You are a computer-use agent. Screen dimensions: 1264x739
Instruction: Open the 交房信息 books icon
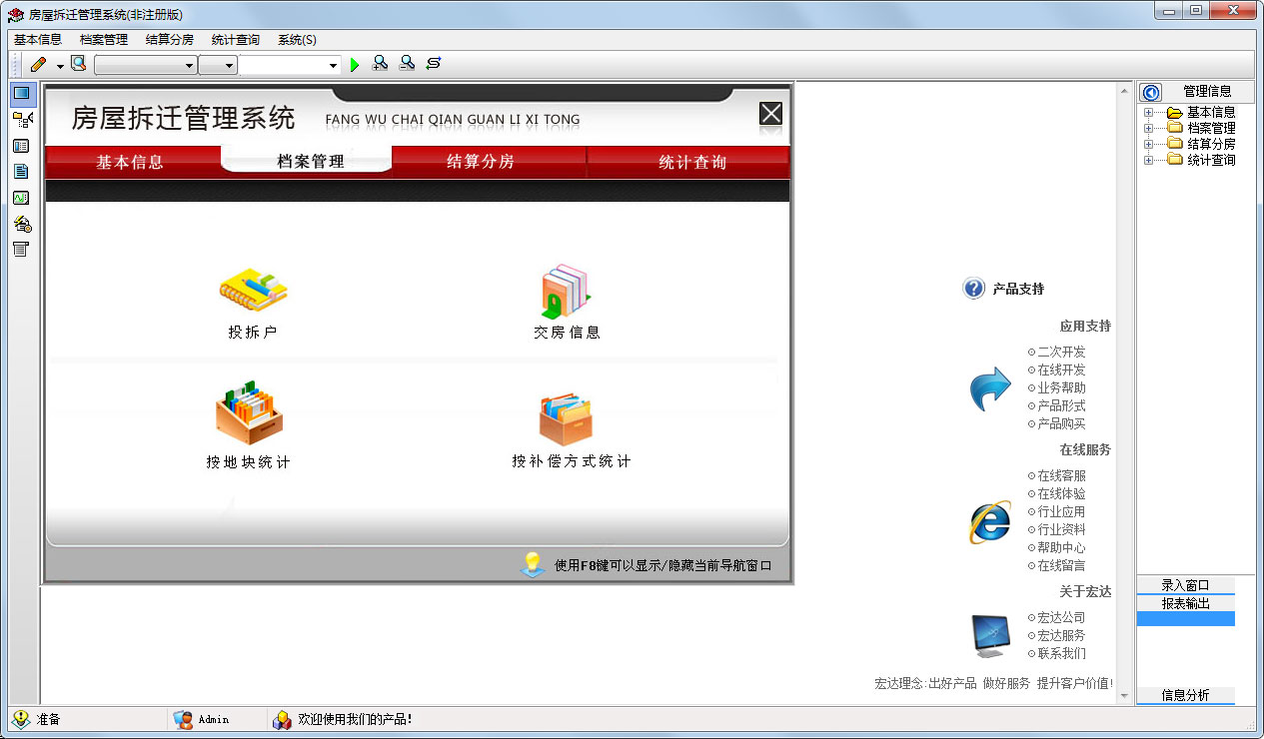coord(567,291)
